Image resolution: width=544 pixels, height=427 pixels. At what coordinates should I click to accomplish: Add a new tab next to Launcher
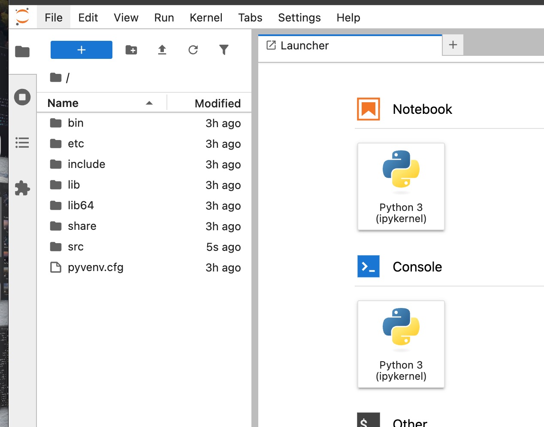(453, 45)
